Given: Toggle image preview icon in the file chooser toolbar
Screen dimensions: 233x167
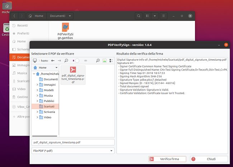Looking at the screenshot, I should (104, 61).
